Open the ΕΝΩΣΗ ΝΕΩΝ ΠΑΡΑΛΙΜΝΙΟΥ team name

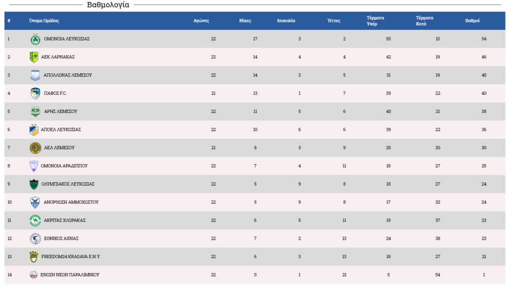[70, 275]
